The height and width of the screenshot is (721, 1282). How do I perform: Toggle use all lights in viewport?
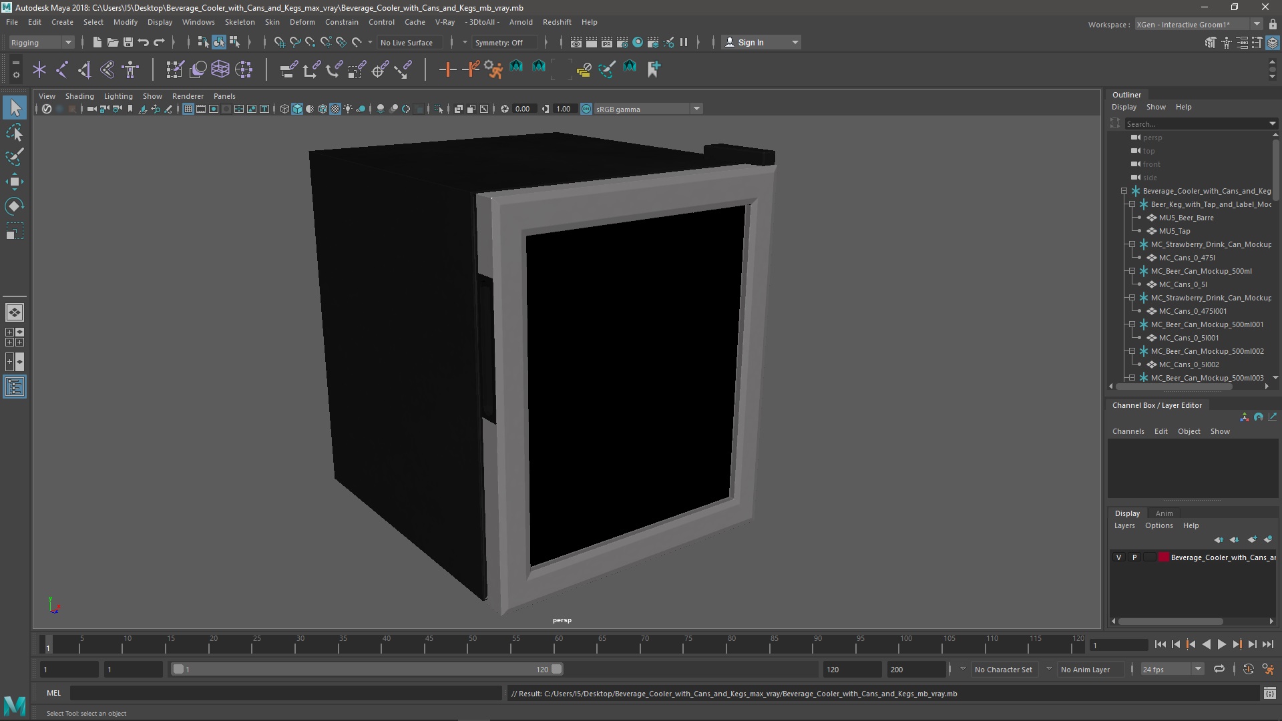348,109
